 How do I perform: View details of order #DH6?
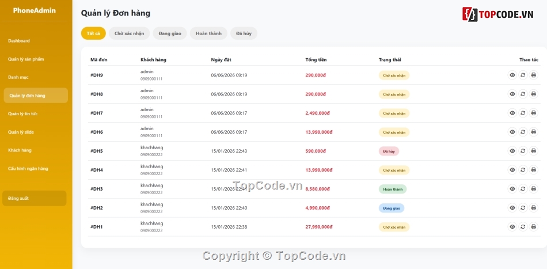(x=512, y=132)
